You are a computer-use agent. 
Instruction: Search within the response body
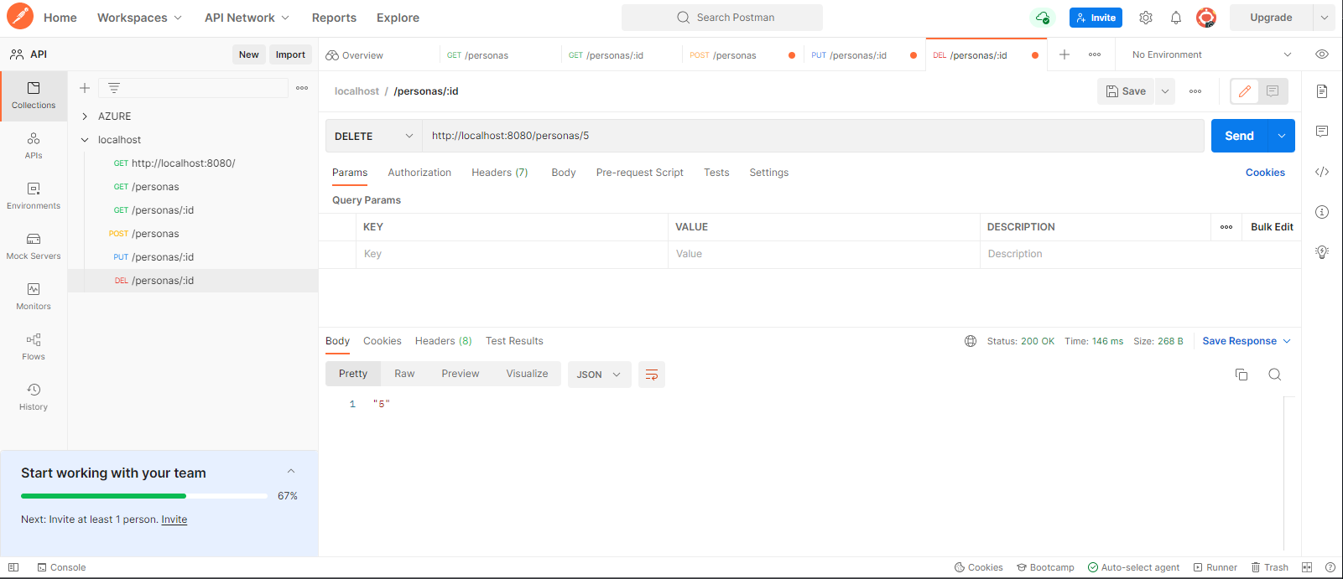click(1274, 375)
